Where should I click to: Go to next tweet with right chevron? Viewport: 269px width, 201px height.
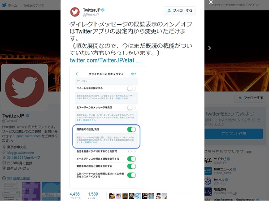[x=209, y=48]
